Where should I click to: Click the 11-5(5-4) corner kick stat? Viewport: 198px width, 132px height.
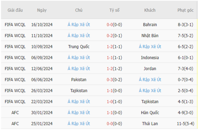[x=186, y=124]
